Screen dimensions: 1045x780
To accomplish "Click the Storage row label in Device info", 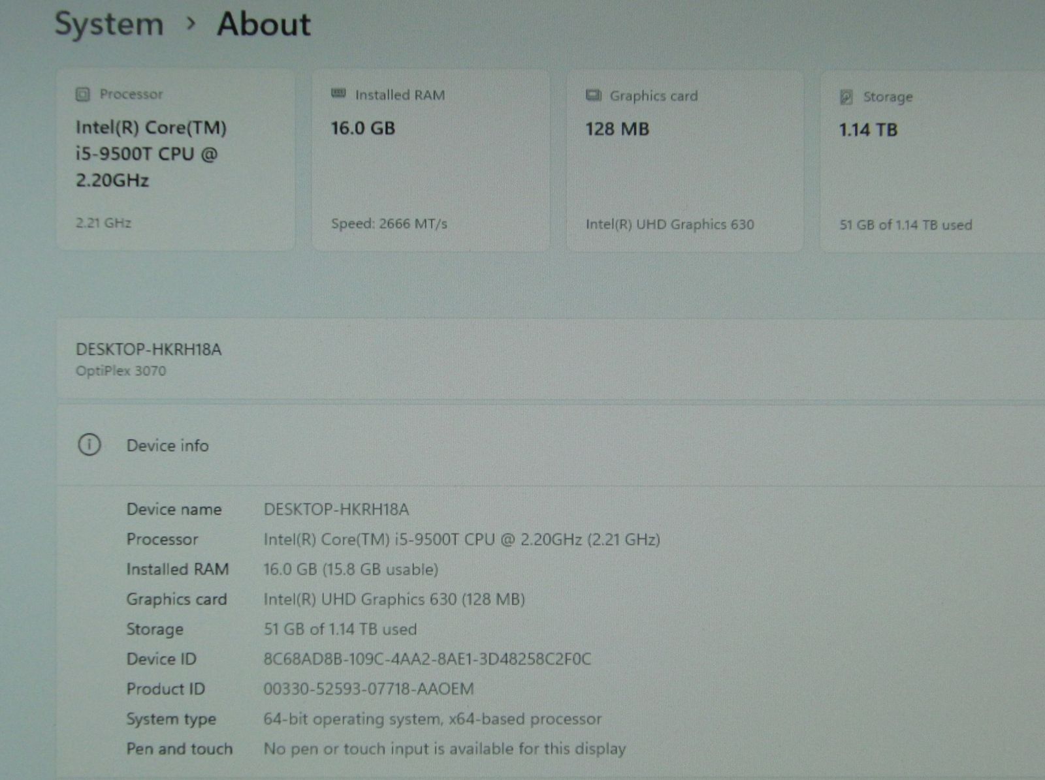I will tap(155, 629).
